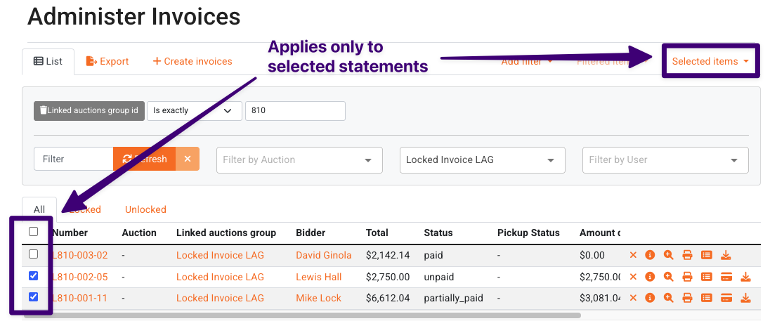The height and width of the screenshot is (333, 777).
Task: Toggle the select-all checkbox in table header
Action: coord(33,231)
